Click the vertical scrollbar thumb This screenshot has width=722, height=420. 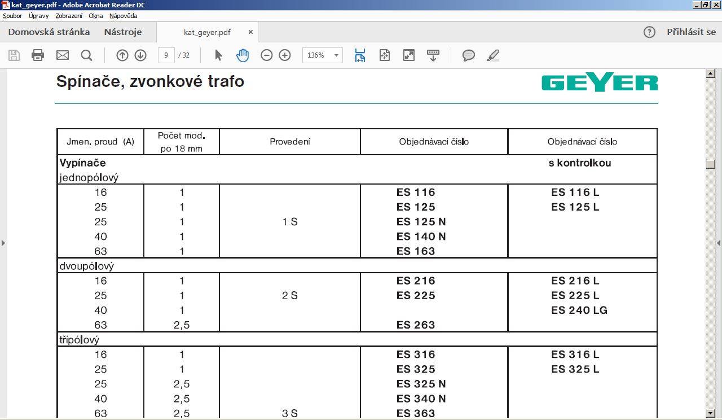point(711,164)
